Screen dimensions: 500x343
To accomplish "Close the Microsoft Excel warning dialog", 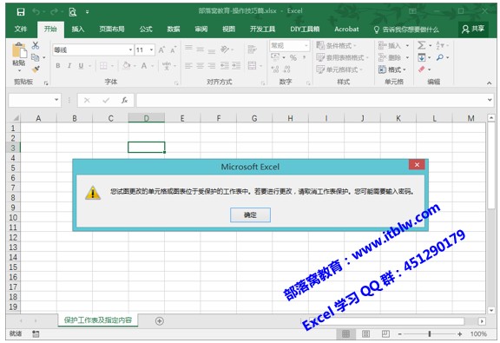I will pos(417,165).
